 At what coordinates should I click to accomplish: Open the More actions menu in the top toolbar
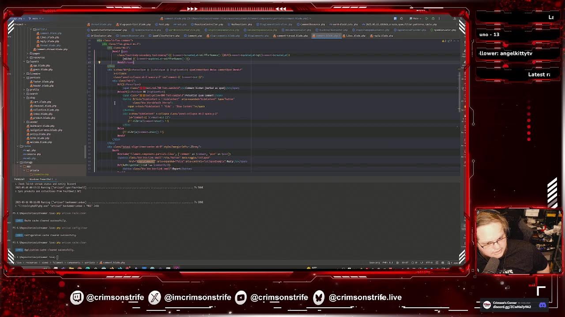(439, 18)
